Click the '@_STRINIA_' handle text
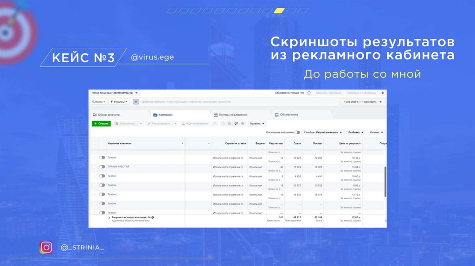The width and height of the screenshot is (475, 266). click(82, 247)
